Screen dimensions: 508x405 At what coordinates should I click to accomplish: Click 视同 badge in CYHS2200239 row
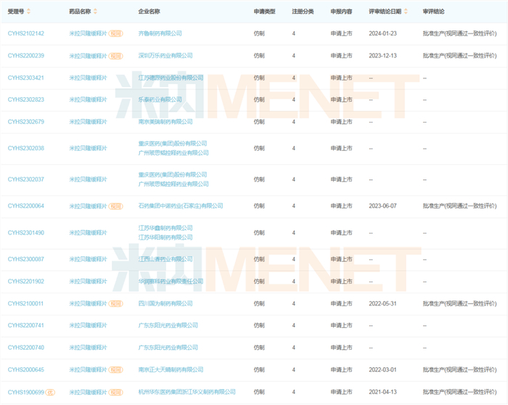tap(115, 56)
